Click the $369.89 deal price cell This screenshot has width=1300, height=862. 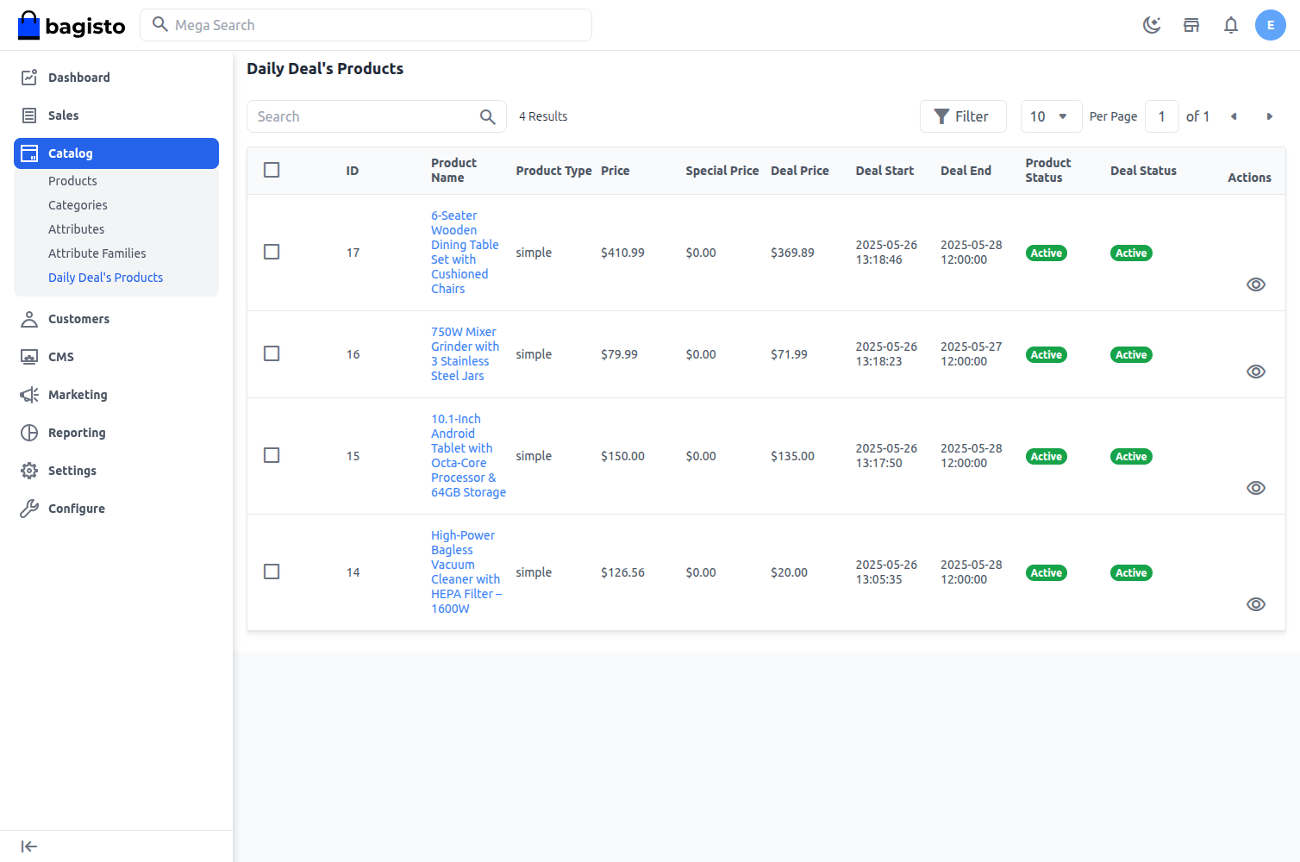[792, 253]
